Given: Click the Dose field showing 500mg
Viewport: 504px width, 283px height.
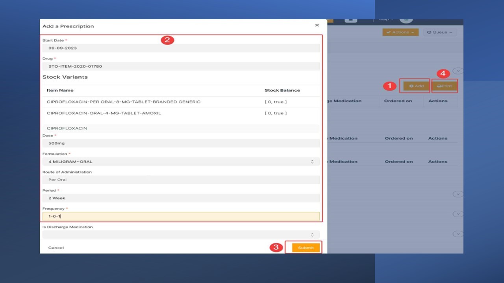Looking at the screenshot, I should click(181, 143).
